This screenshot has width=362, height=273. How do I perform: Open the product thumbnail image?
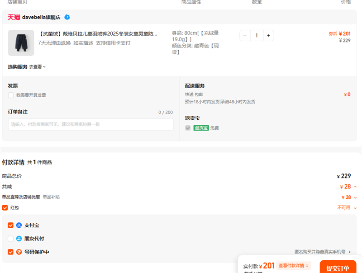21,43
